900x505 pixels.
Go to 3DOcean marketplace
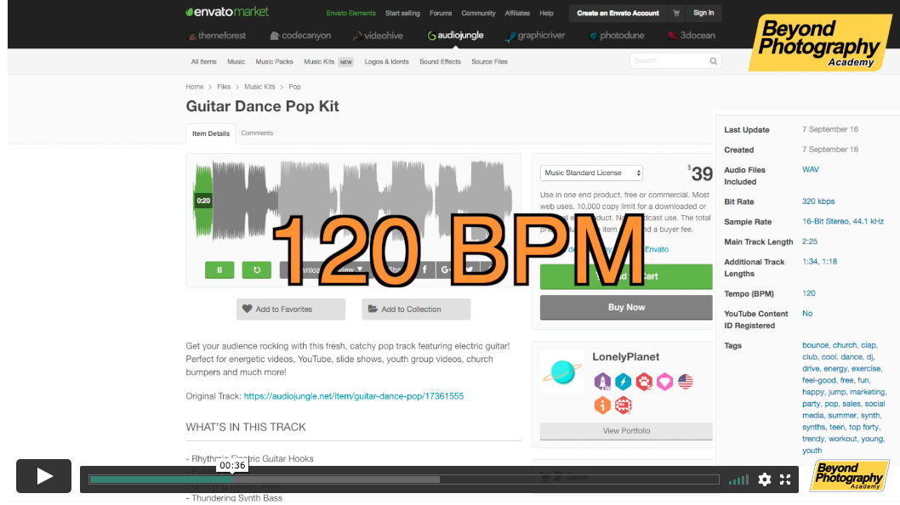(692, 36)
